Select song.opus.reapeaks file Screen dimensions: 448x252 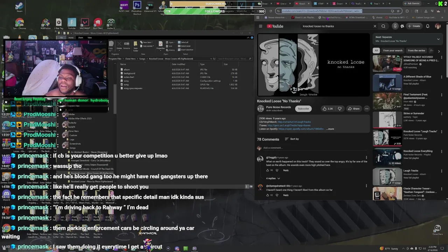click(x=131, y=88)
